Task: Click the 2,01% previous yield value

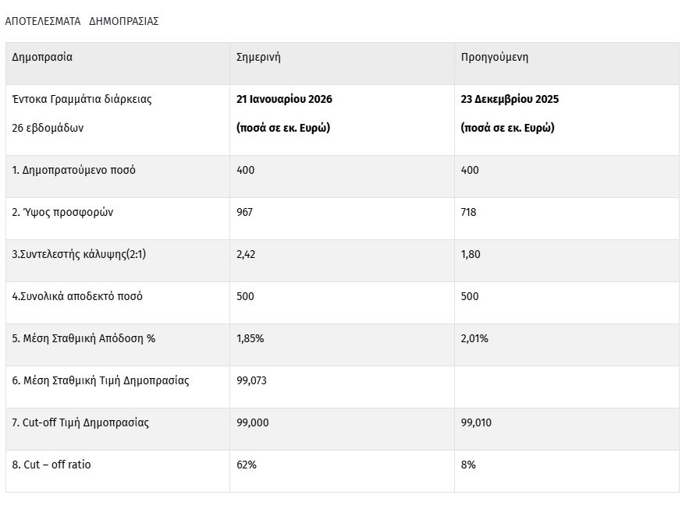Action: pyautogui.click(x=474, y=338)
